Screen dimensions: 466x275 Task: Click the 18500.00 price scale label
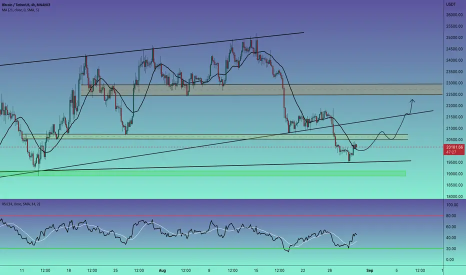454,185
